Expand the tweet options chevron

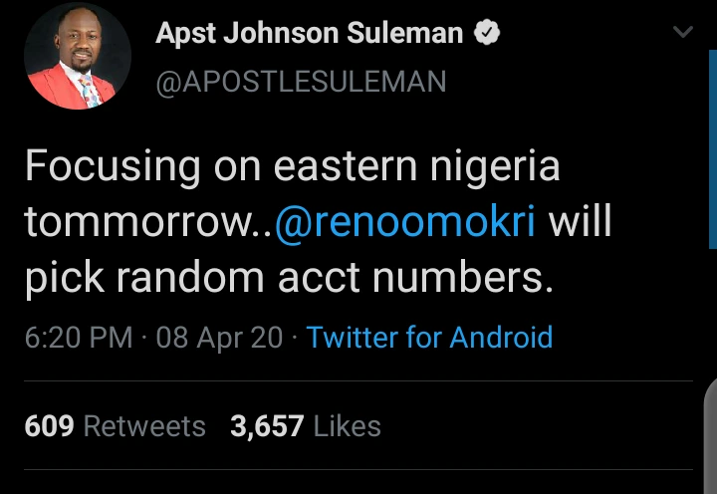click(682, 33)
